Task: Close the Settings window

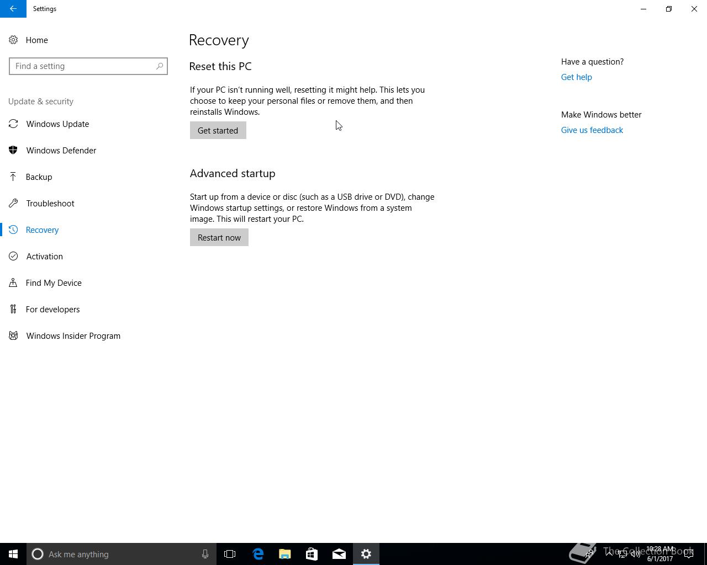Action: 694,9
